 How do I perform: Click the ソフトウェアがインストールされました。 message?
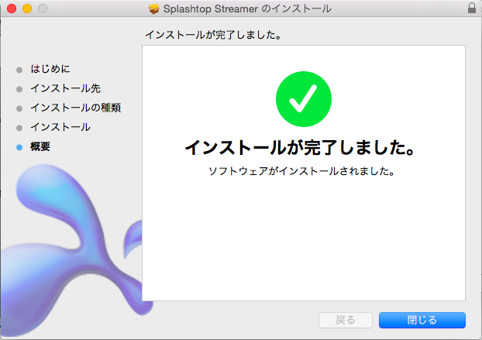pyautogui.click(x=301, y=171)
